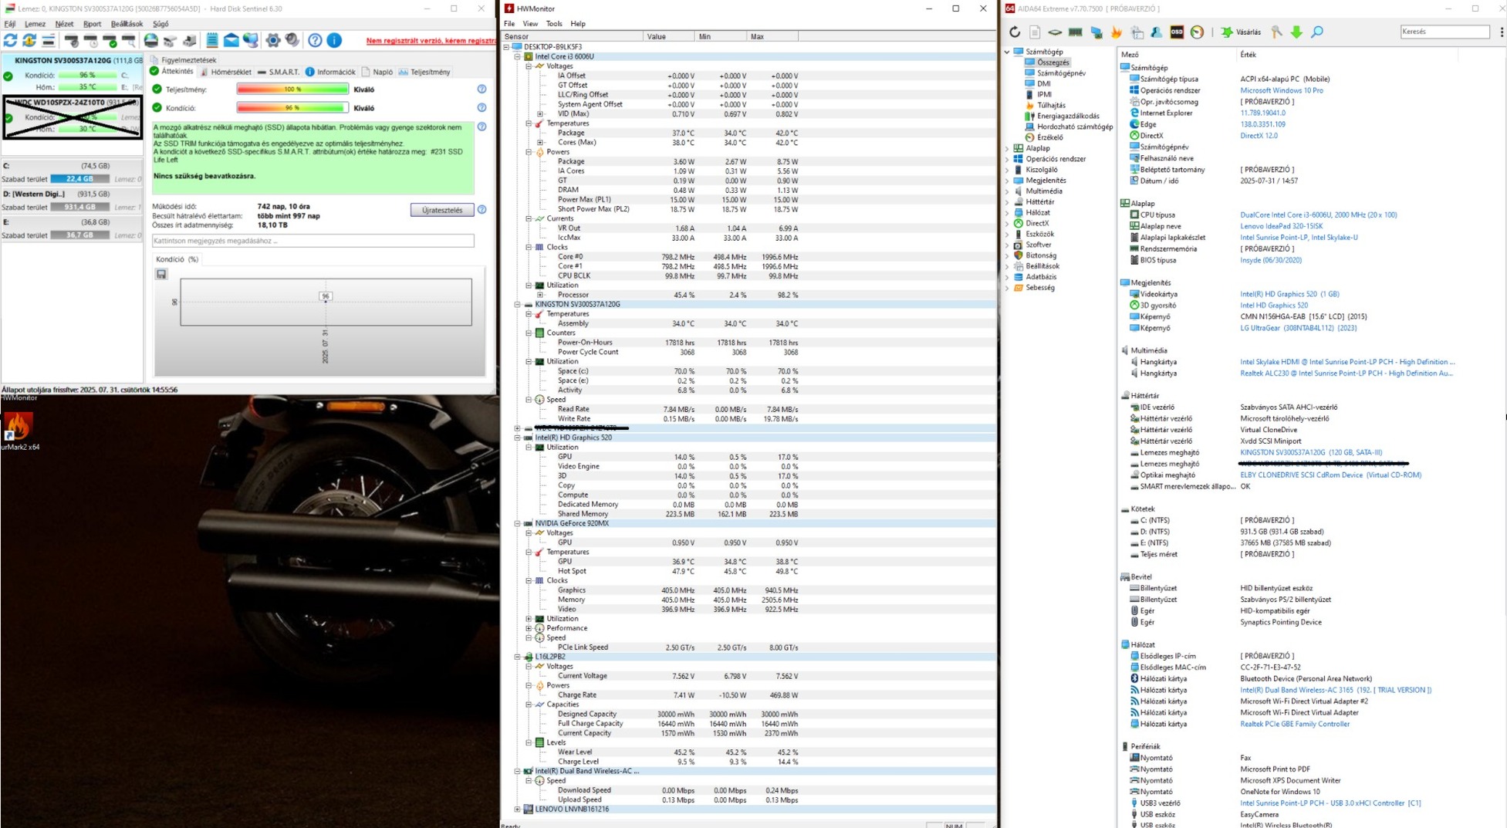Expand the Alaplap tree node in AIDA64
Viewport: 1507px width, 828px height.
pyautogui.click(x=1008, y=148)
